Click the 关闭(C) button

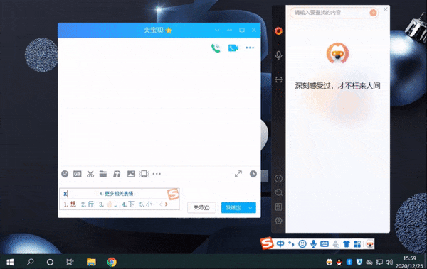tap(201, 207)
